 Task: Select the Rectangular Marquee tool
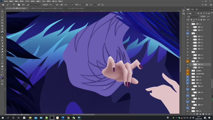coord(2,14)
